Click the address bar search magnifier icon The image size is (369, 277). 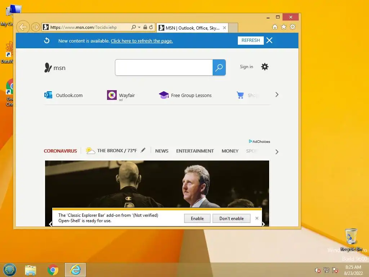(133, 27)
